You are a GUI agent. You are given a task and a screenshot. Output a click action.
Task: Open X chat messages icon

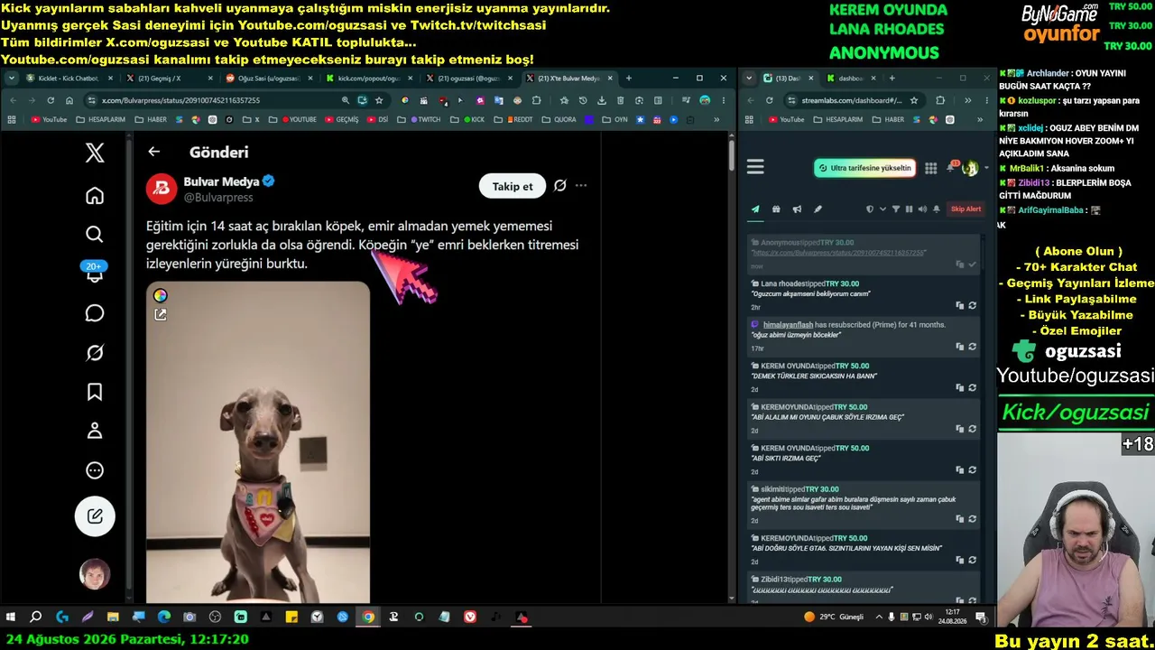point(95,313)
